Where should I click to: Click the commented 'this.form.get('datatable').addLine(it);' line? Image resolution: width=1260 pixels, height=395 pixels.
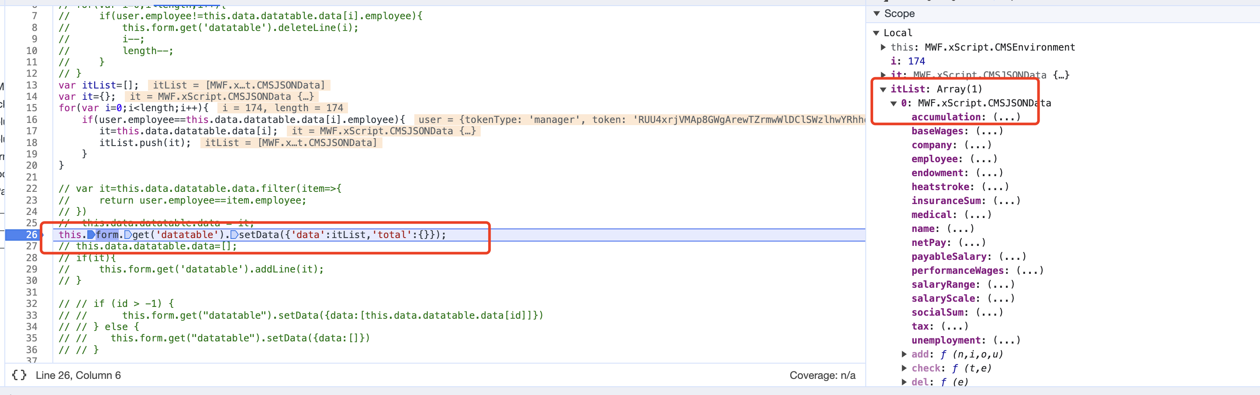tap(211, 269)
